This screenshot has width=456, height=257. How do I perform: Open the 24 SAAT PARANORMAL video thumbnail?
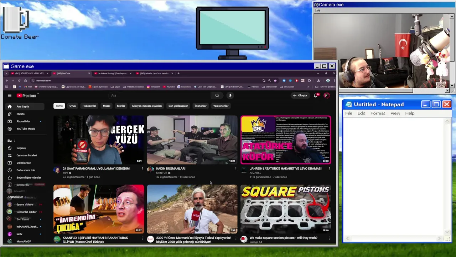coord(99,140)
